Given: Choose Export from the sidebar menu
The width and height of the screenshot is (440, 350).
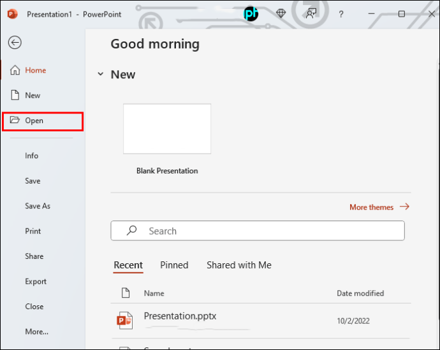Looking at the screenshot, I should [36, 281].
